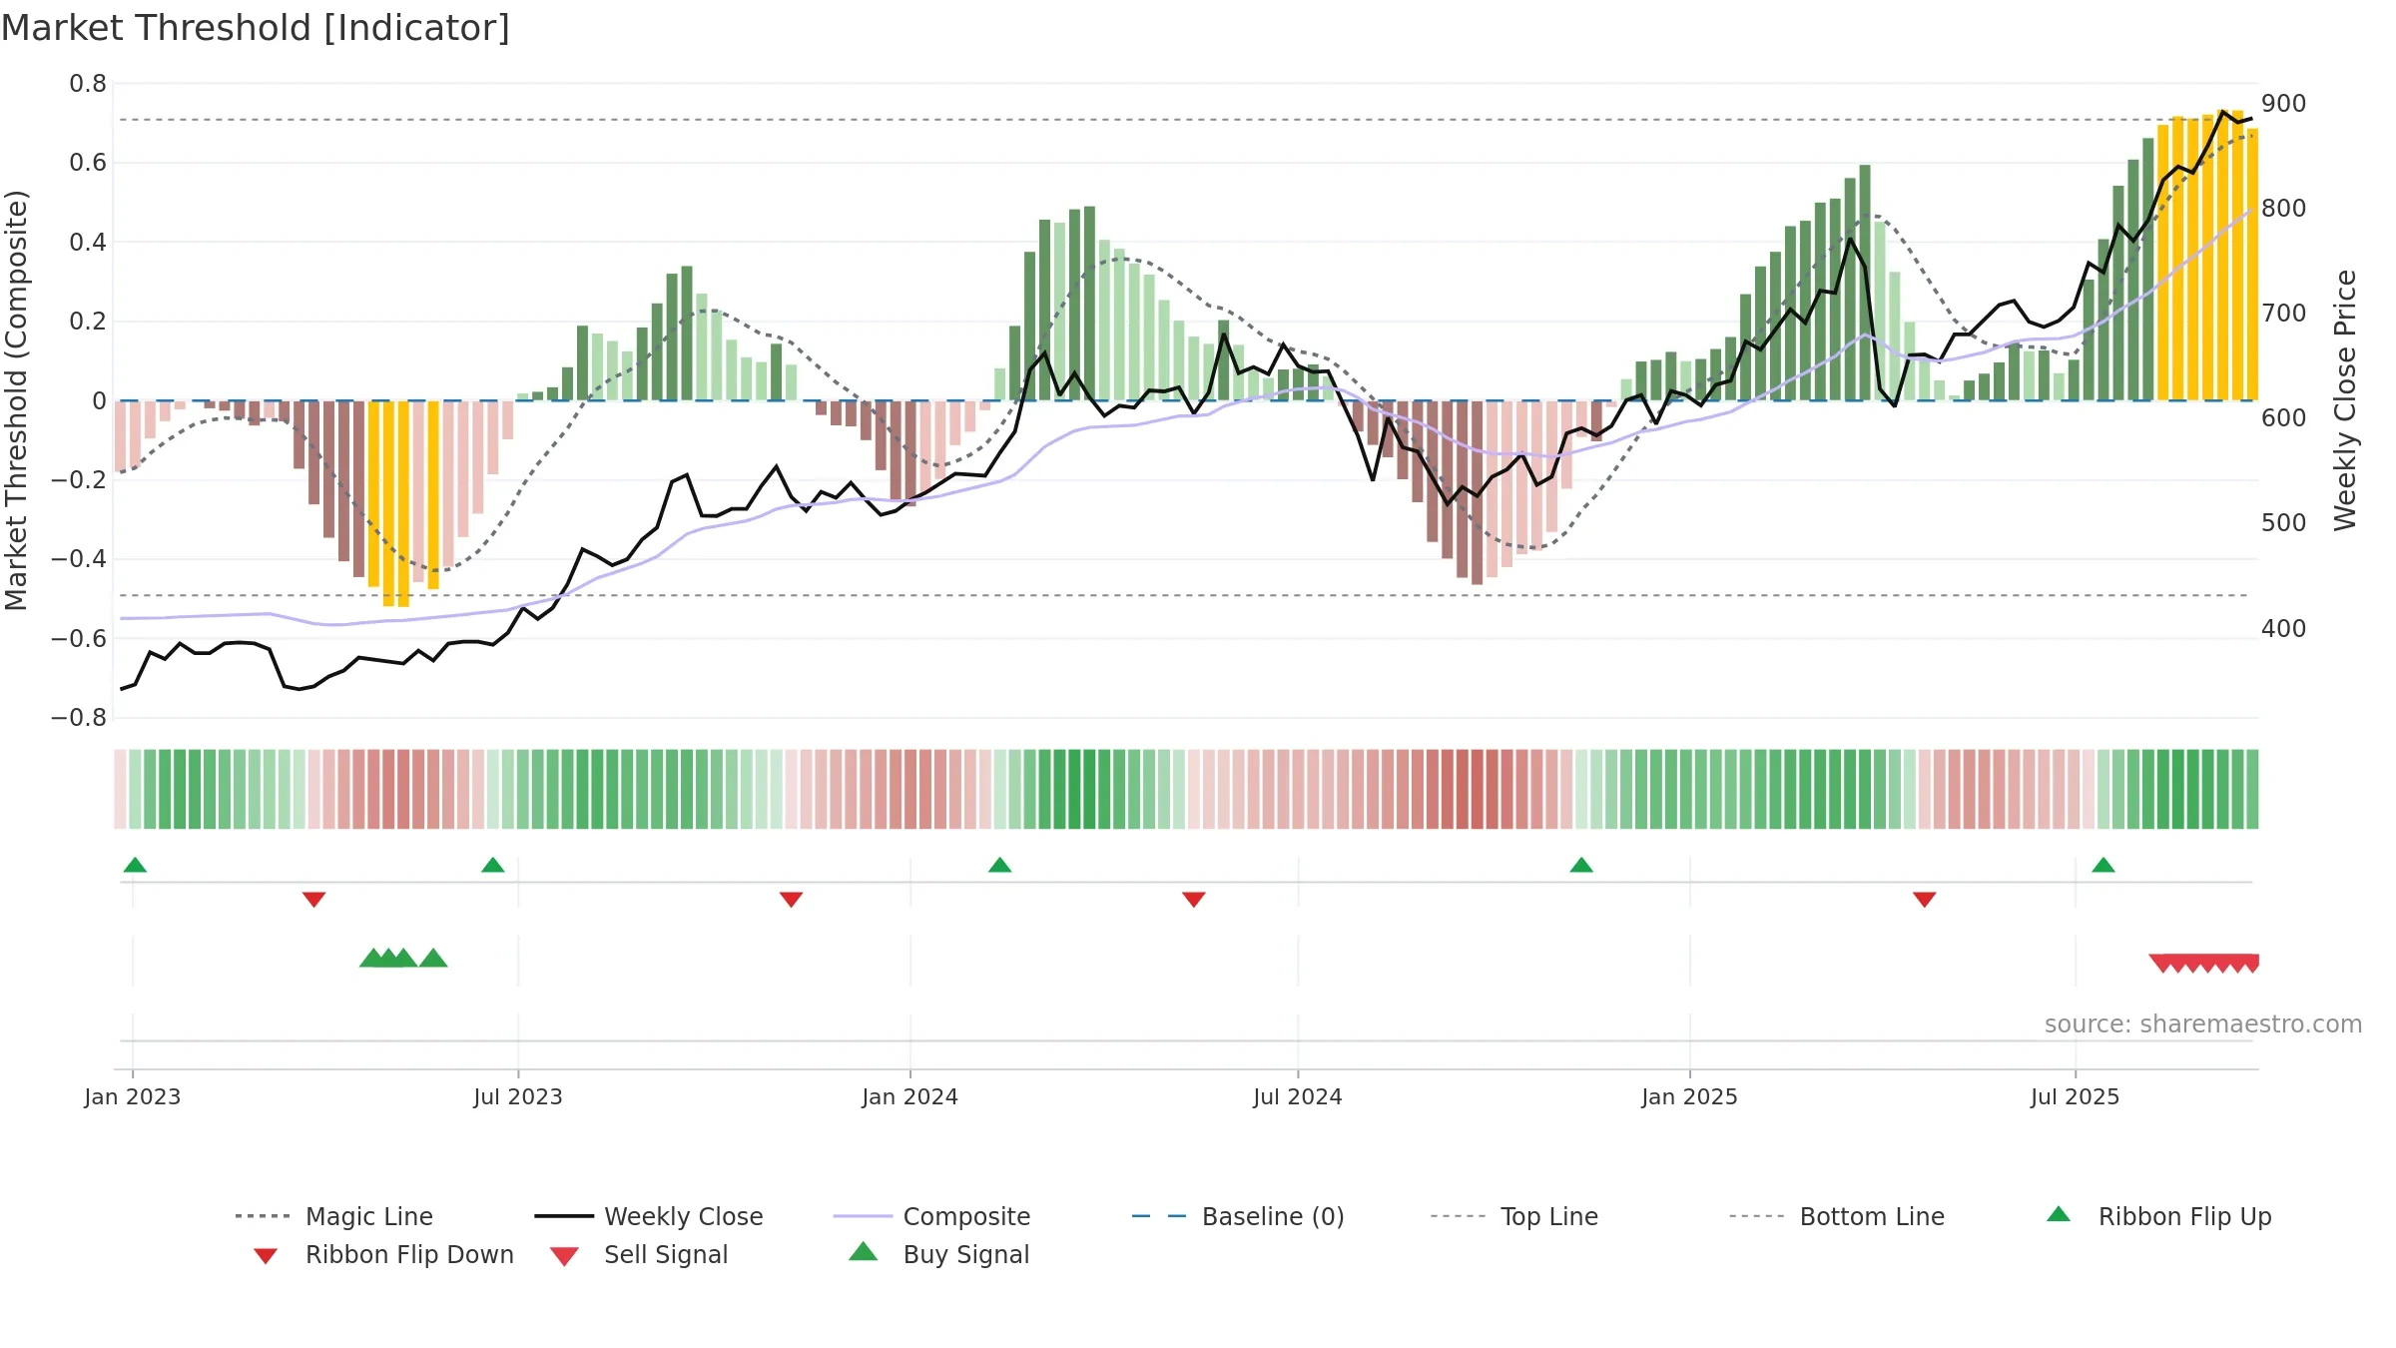Click the flip-up triangle before Jan 2025
Viewport: 2396px width, 1348px height.
pos(1581,865)
